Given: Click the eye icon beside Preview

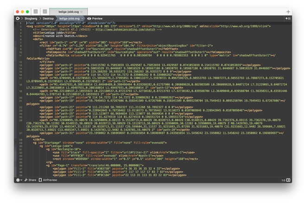Looking at the screenshot, I should (x=89, y=19).
